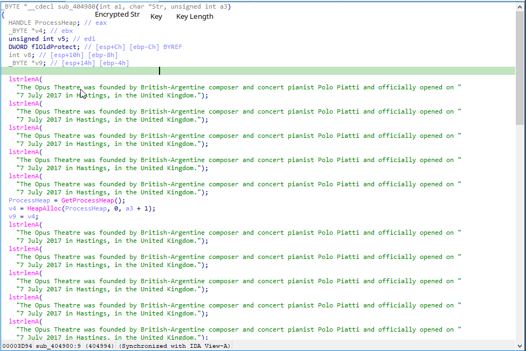Select the a1 parameter in the function signature
Viewport: 526px width, 351px height.
point(120,6)
